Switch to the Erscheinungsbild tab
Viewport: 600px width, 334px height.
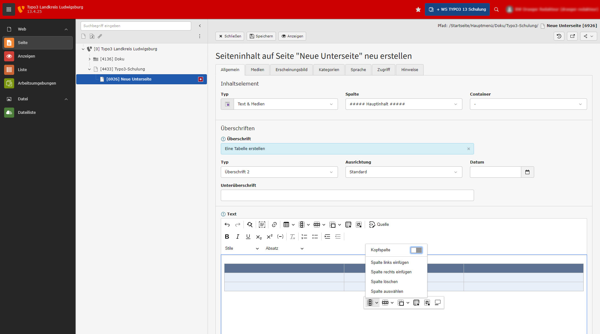291,70
